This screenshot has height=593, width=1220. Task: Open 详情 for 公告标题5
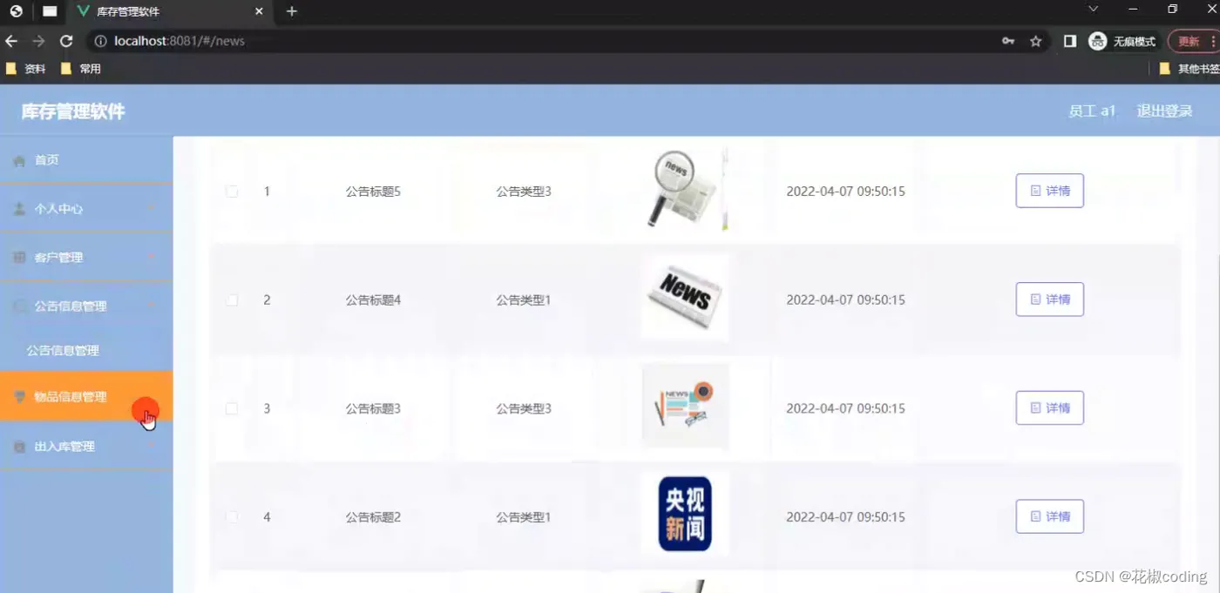pyautogui.click(x=1049, y=191)
